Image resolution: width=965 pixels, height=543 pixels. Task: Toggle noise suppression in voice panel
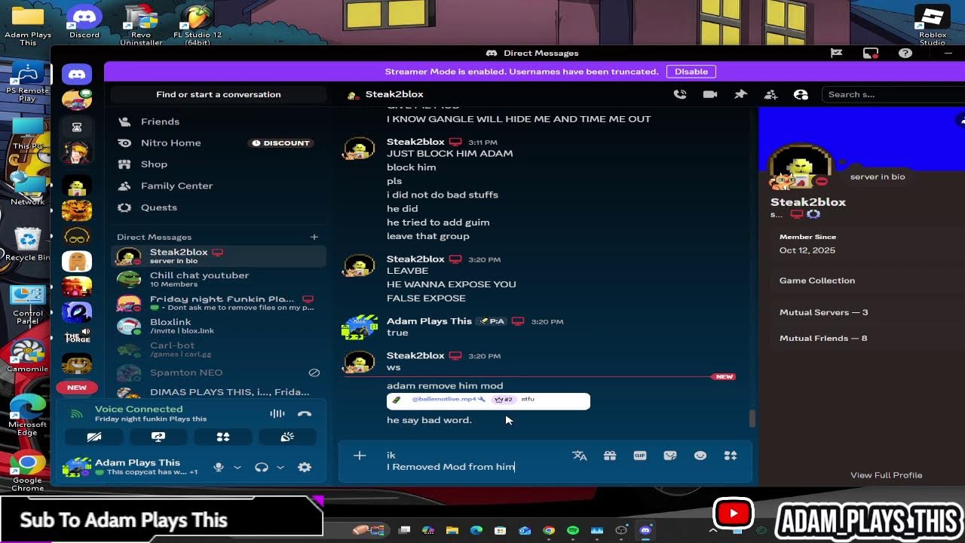coord(277,413)
